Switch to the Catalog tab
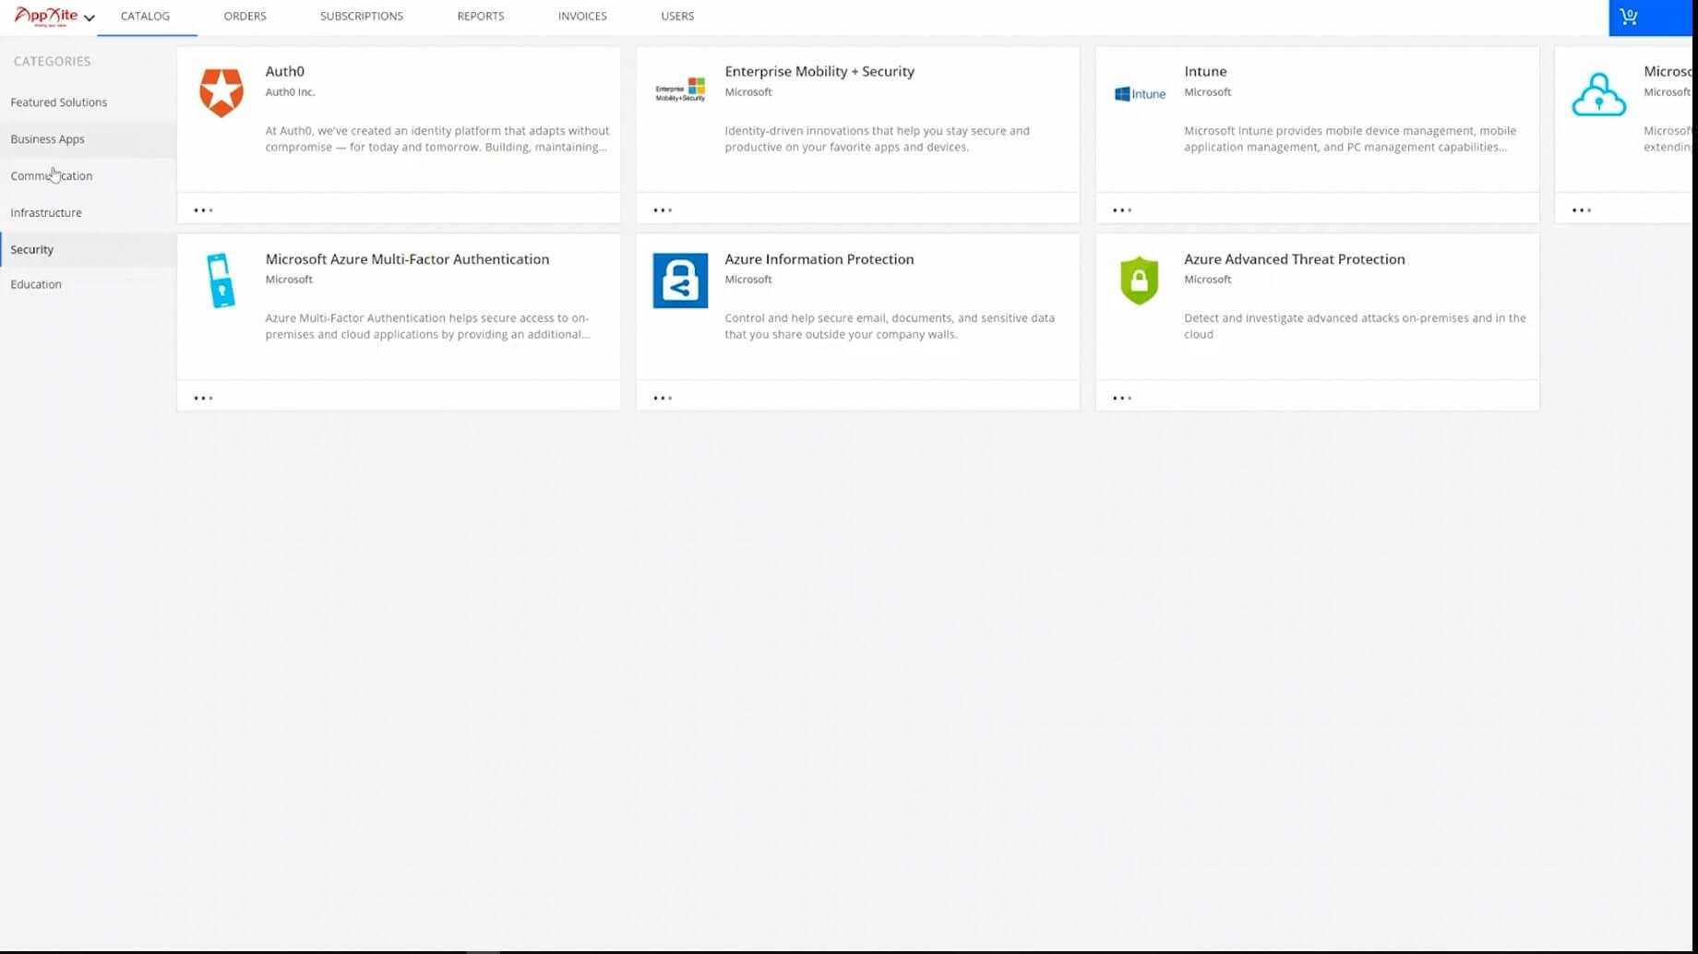The image size is (1698, 954). tap(145, 16)
